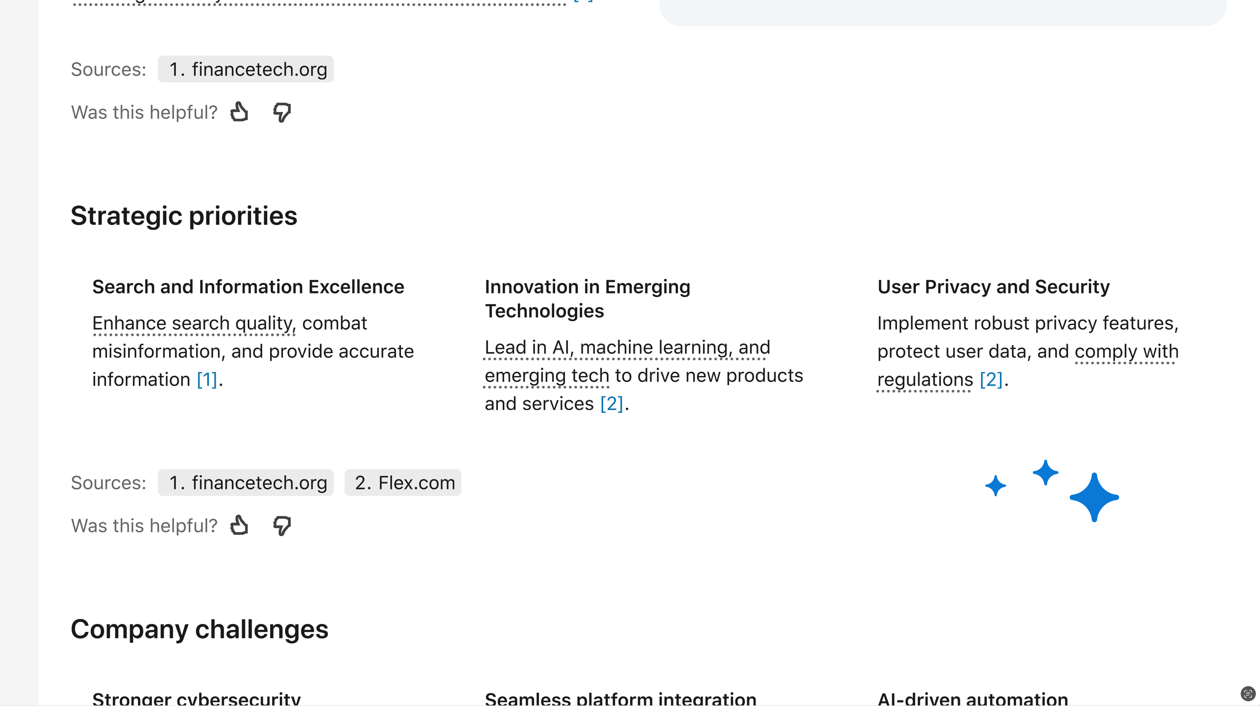
Task: Follow citation [2] after 'comply with regulations'
Action: (991, 380)
